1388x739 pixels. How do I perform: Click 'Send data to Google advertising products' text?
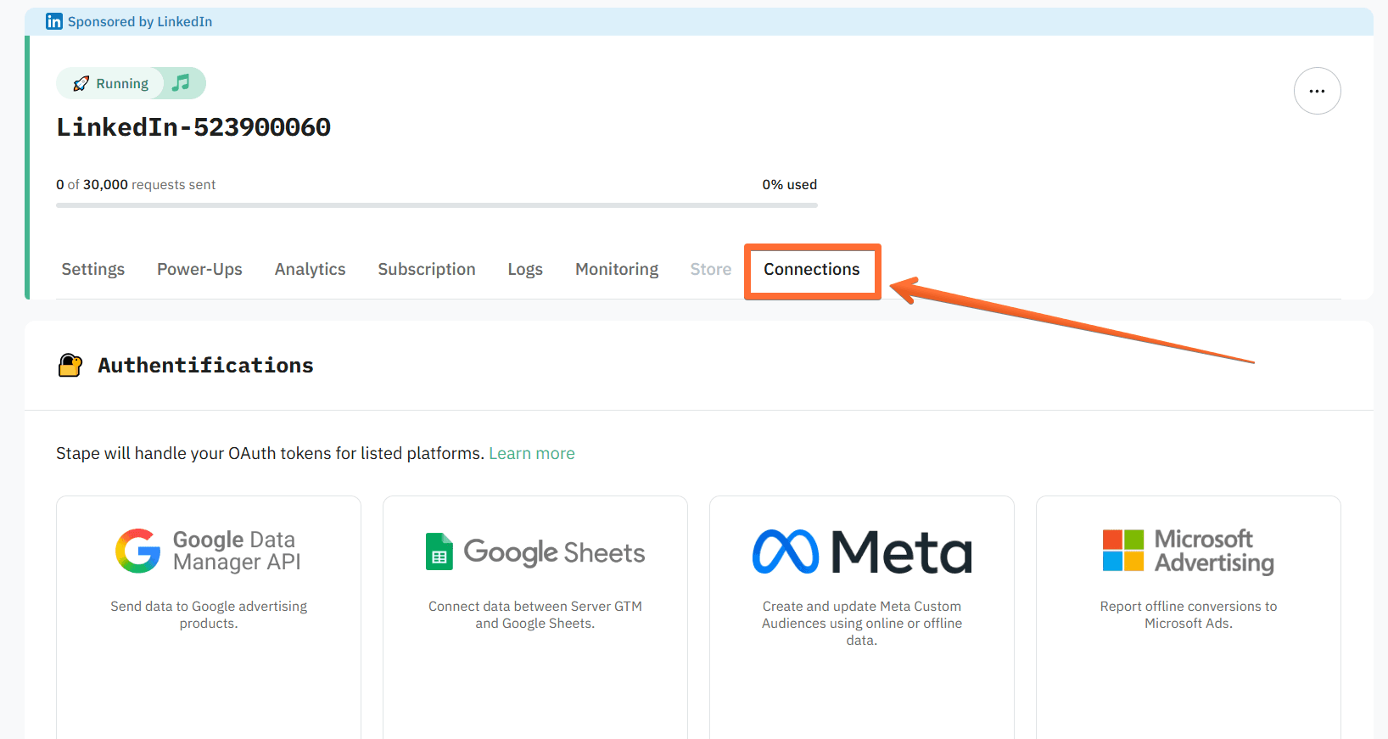209,614
